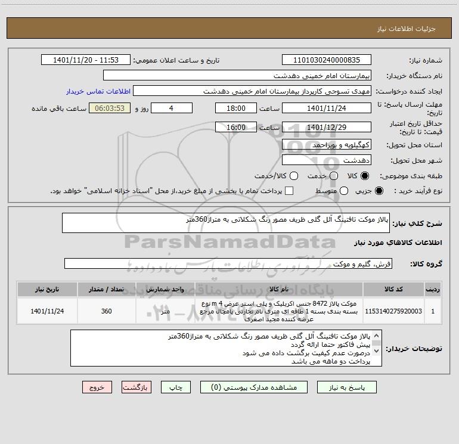Click the remaining time field 06:03:53

coord(110,108)
